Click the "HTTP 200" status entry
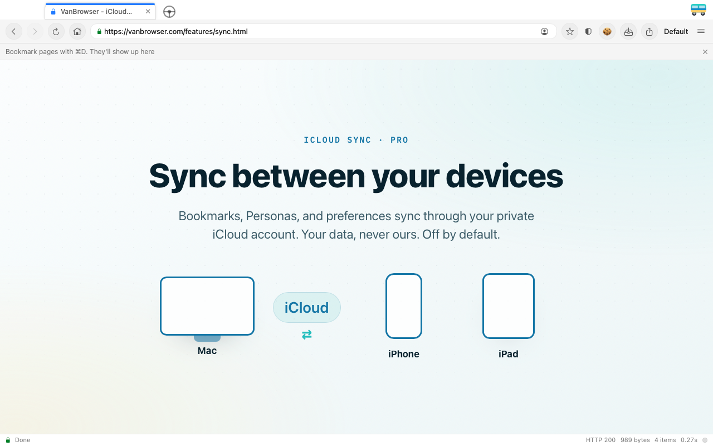The width and height of the screenshot is (713, 446). [600, 440]
